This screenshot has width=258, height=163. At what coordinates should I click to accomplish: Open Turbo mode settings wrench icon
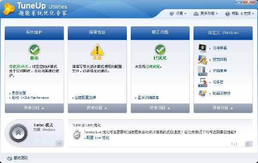pos(59,144)
